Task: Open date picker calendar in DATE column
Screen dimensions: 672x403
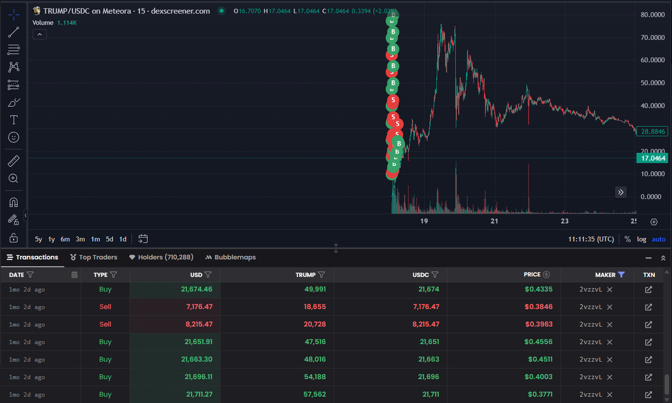Action: tap(74, 275)
